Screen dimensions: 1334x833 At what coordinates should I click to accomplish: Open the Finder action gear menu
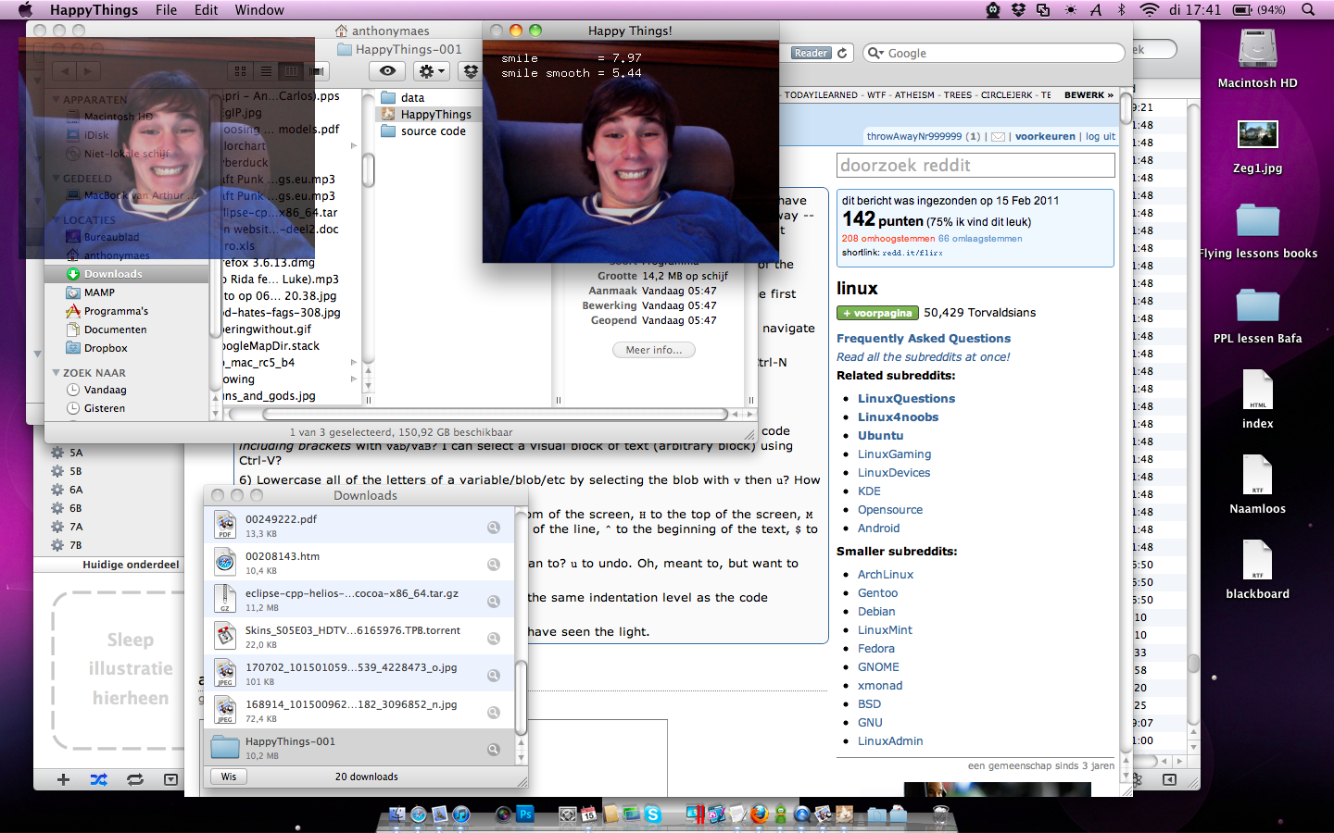coord(432,71)
